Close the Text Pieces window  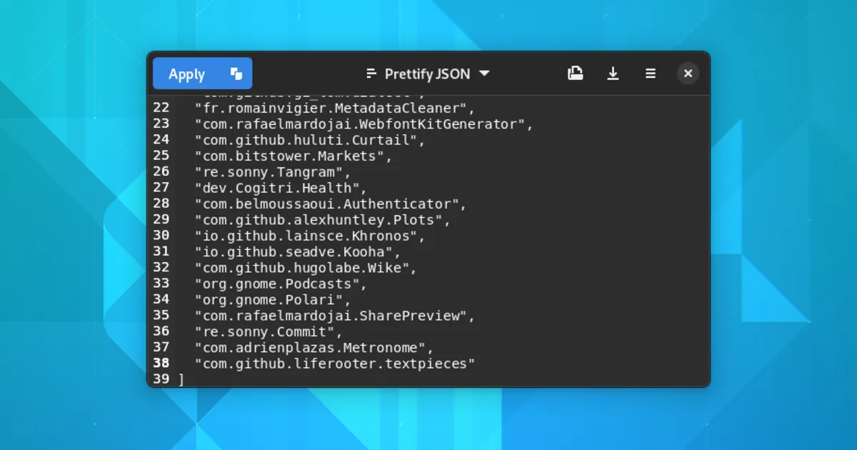pyautogui.click(x=688, y=74)
